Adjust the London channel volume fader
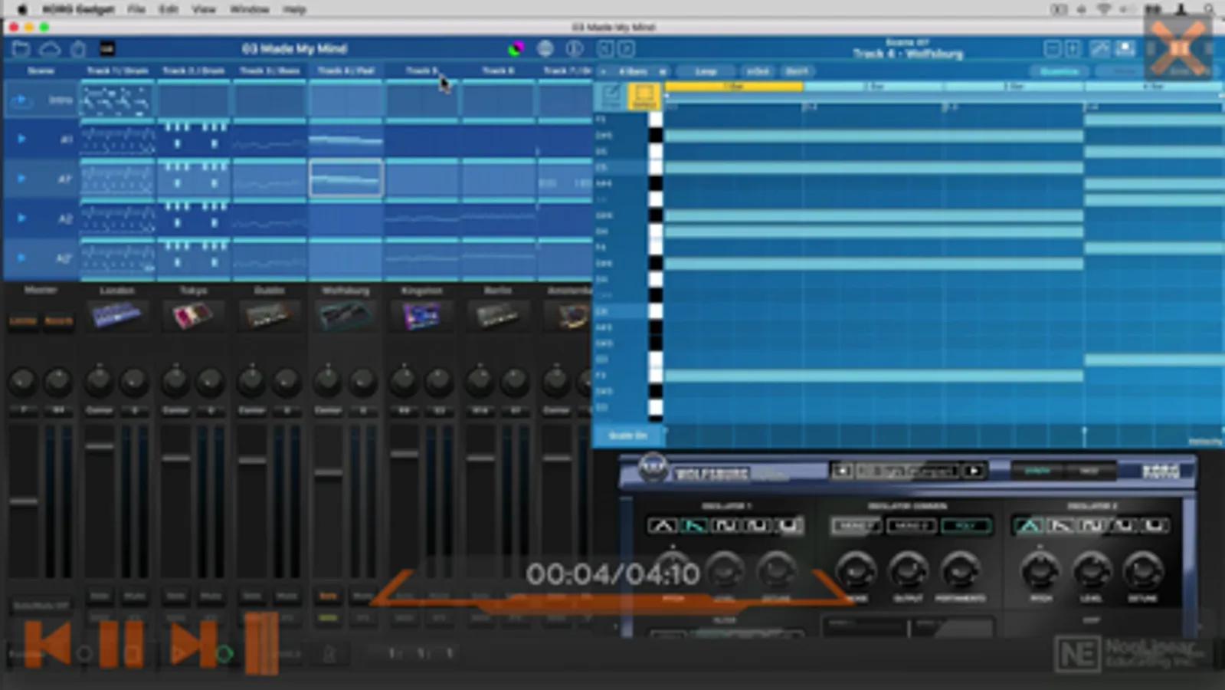This screenshot has width=1225, height=690. 100,445
